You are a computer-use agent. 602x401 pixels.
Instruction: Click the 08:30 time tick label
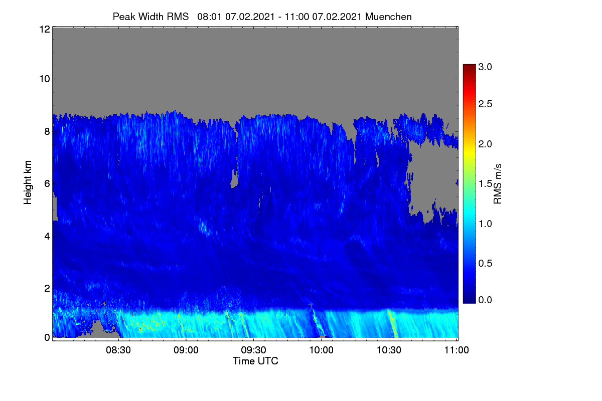(118, 350)
